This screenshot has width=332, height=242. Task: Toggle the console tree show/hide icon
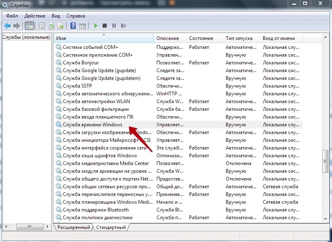pyautogui.click(x=29, y=26)
